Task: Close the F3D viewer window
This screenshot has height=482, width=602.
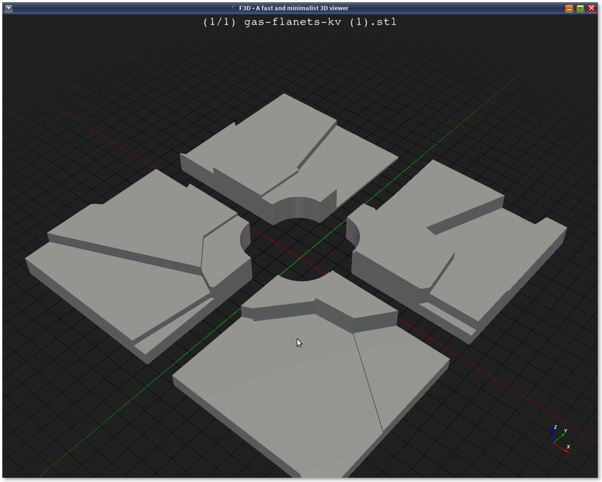Action: 592,8
